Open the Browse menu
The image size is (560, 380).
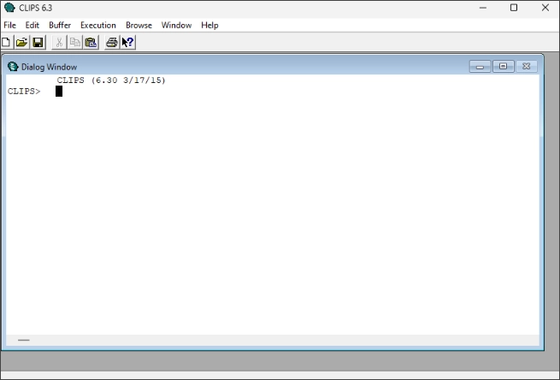[139, 25]
